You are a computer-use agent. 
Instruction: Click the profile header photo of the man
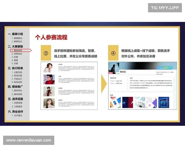114,68
